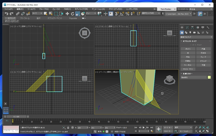Open the レンダリング(R) menu
Viewport: 216px width, 136px height.
pyautogui.click(x=132, y=9)
